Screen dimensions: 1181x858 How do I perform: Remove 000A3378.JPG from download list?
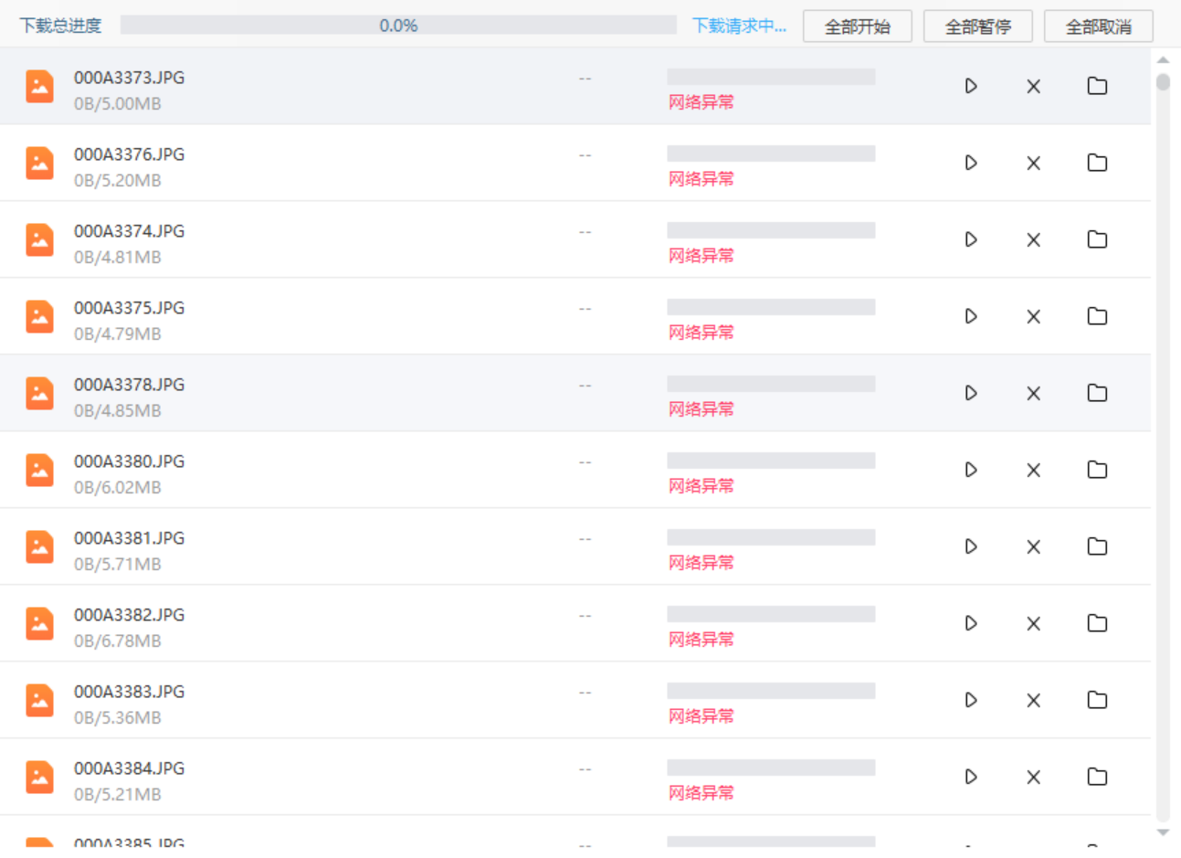1033,394
